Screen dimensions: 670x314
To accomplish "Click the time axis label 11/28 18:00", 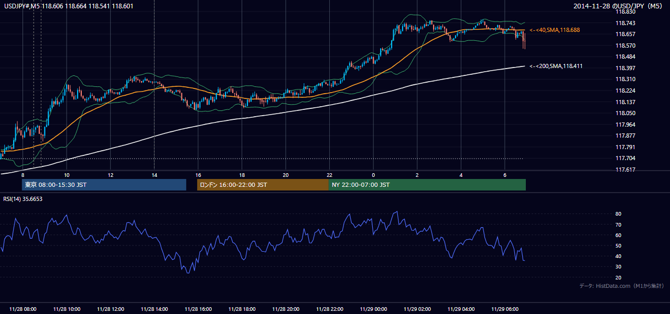I will tap(242, 309).
